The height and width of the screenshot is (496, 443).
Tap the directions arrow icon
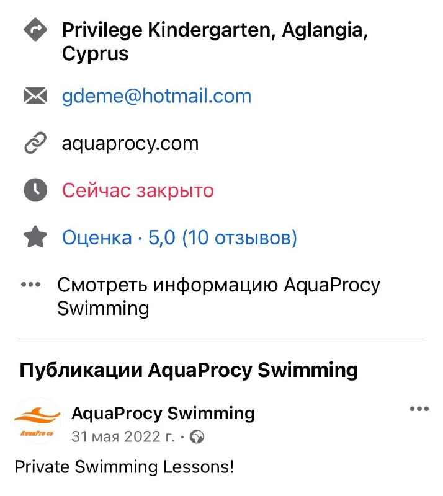click(x=35, y=30)
